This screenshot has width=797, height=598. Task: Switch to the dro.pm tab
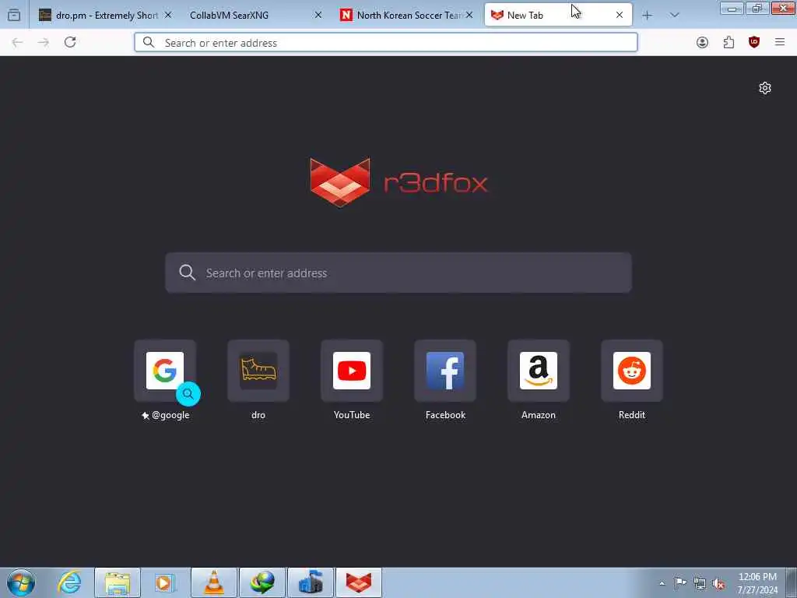pyautogui.click(x=105, y=15)
